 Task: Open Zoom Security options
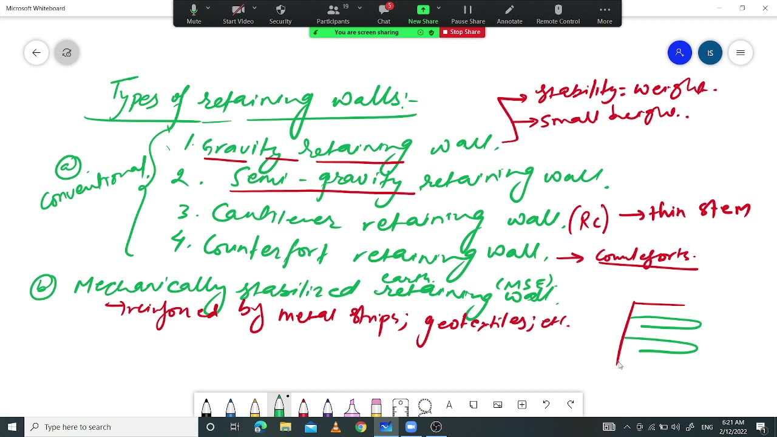pyautogui.click(x=280, y=14)
